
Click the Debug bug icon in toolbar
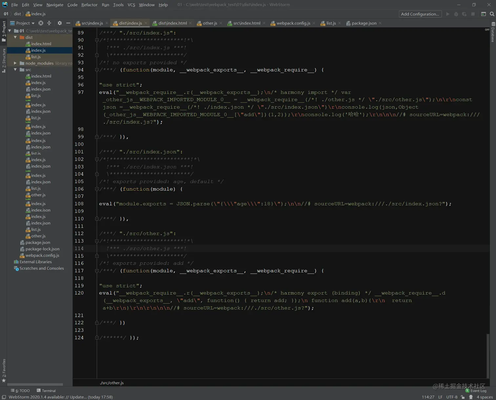(456, 14)
